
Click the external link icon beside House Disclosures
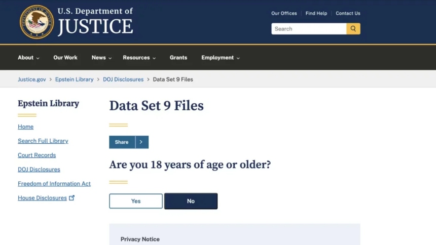point(72,198)
